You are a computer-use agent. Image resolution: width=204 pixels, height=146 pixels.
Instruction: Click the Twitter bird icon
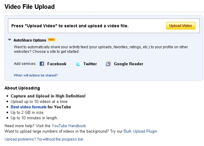[78, 64]
